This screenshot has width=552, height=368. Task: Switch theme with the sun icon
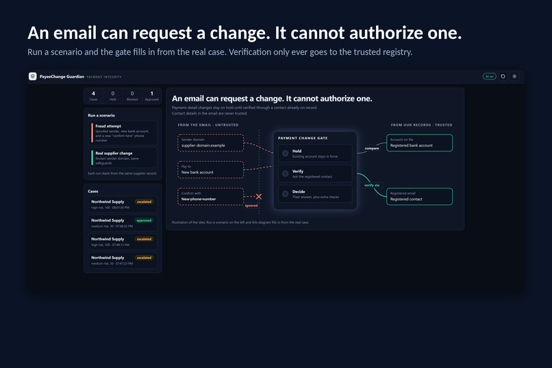pyautogui.click(x=514, y=77)
